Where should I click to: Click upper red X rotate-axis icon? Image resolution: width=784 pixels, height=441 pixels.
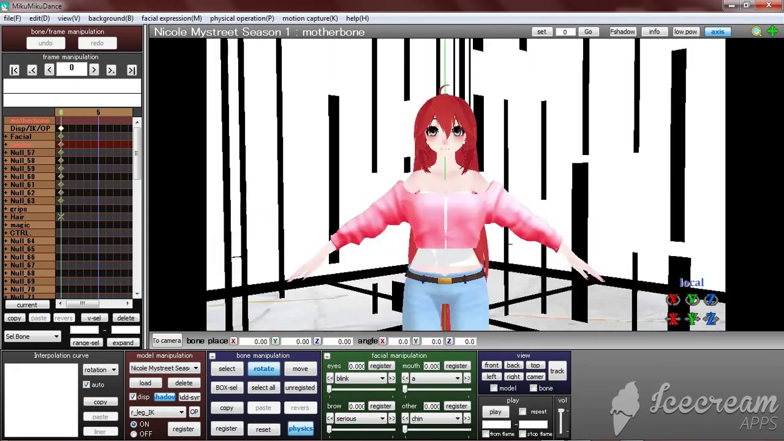tap(673, 300)
